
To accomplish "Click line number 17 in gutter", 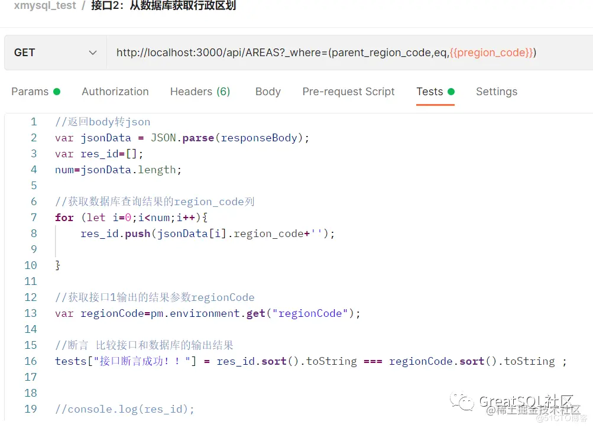I will (31, 377).
